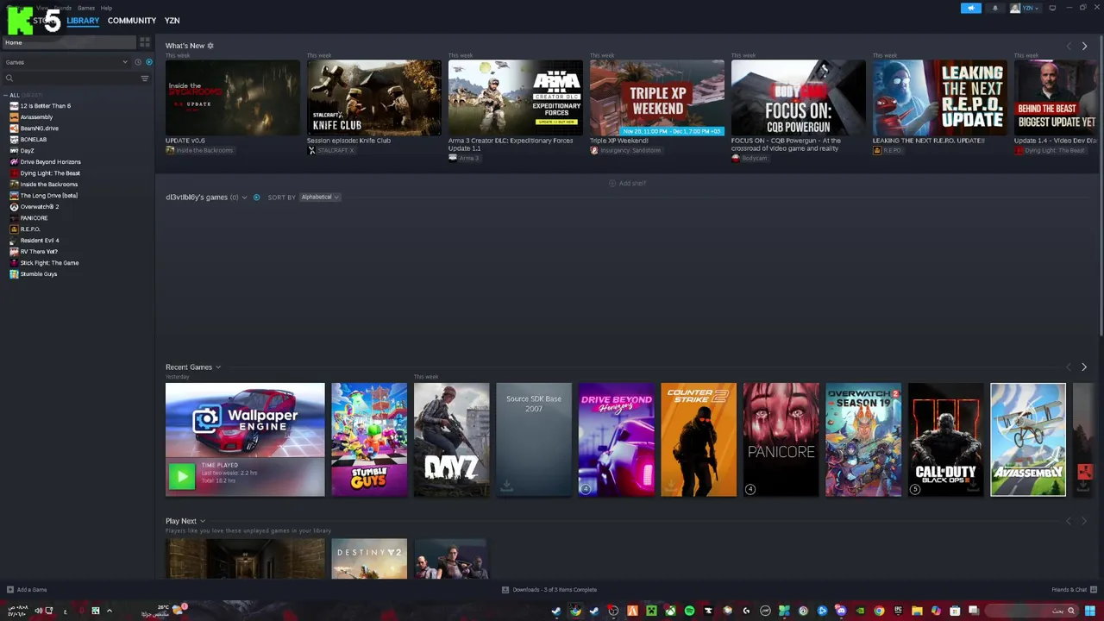Select Dying Light: The Beast in list
1104x621 pixels.
point(50,173)
